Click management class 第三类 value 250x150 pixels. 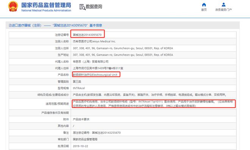click(x=77, y=82)
